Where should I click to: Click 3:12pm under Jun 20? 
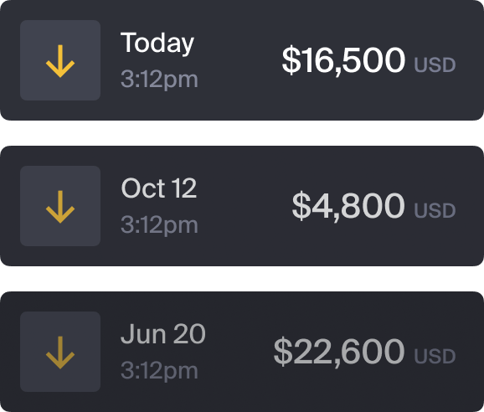(x=159, y=371)
